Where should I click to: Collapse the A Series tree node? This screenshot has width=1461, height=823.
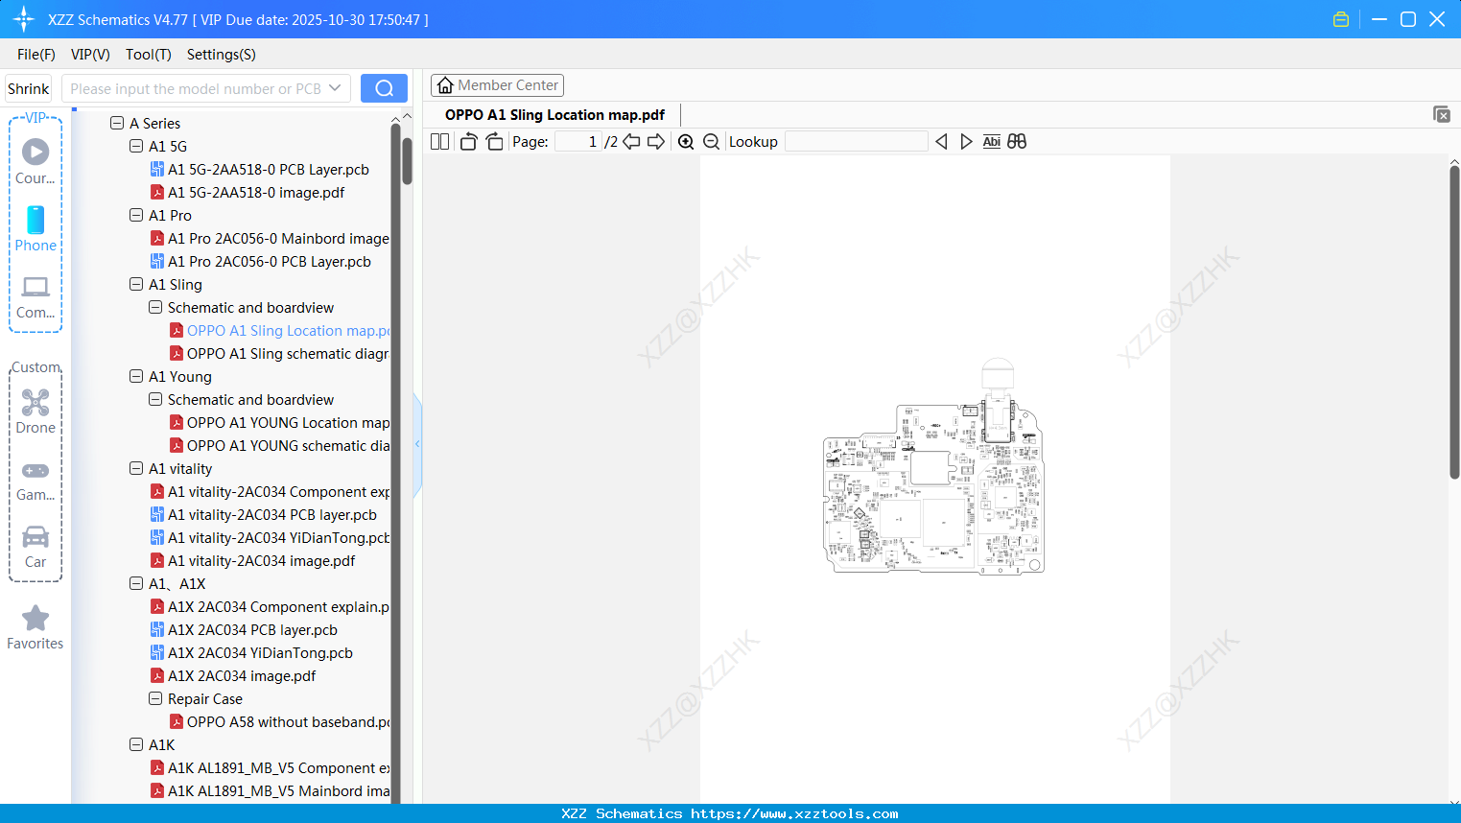click(x=117, y=124)
